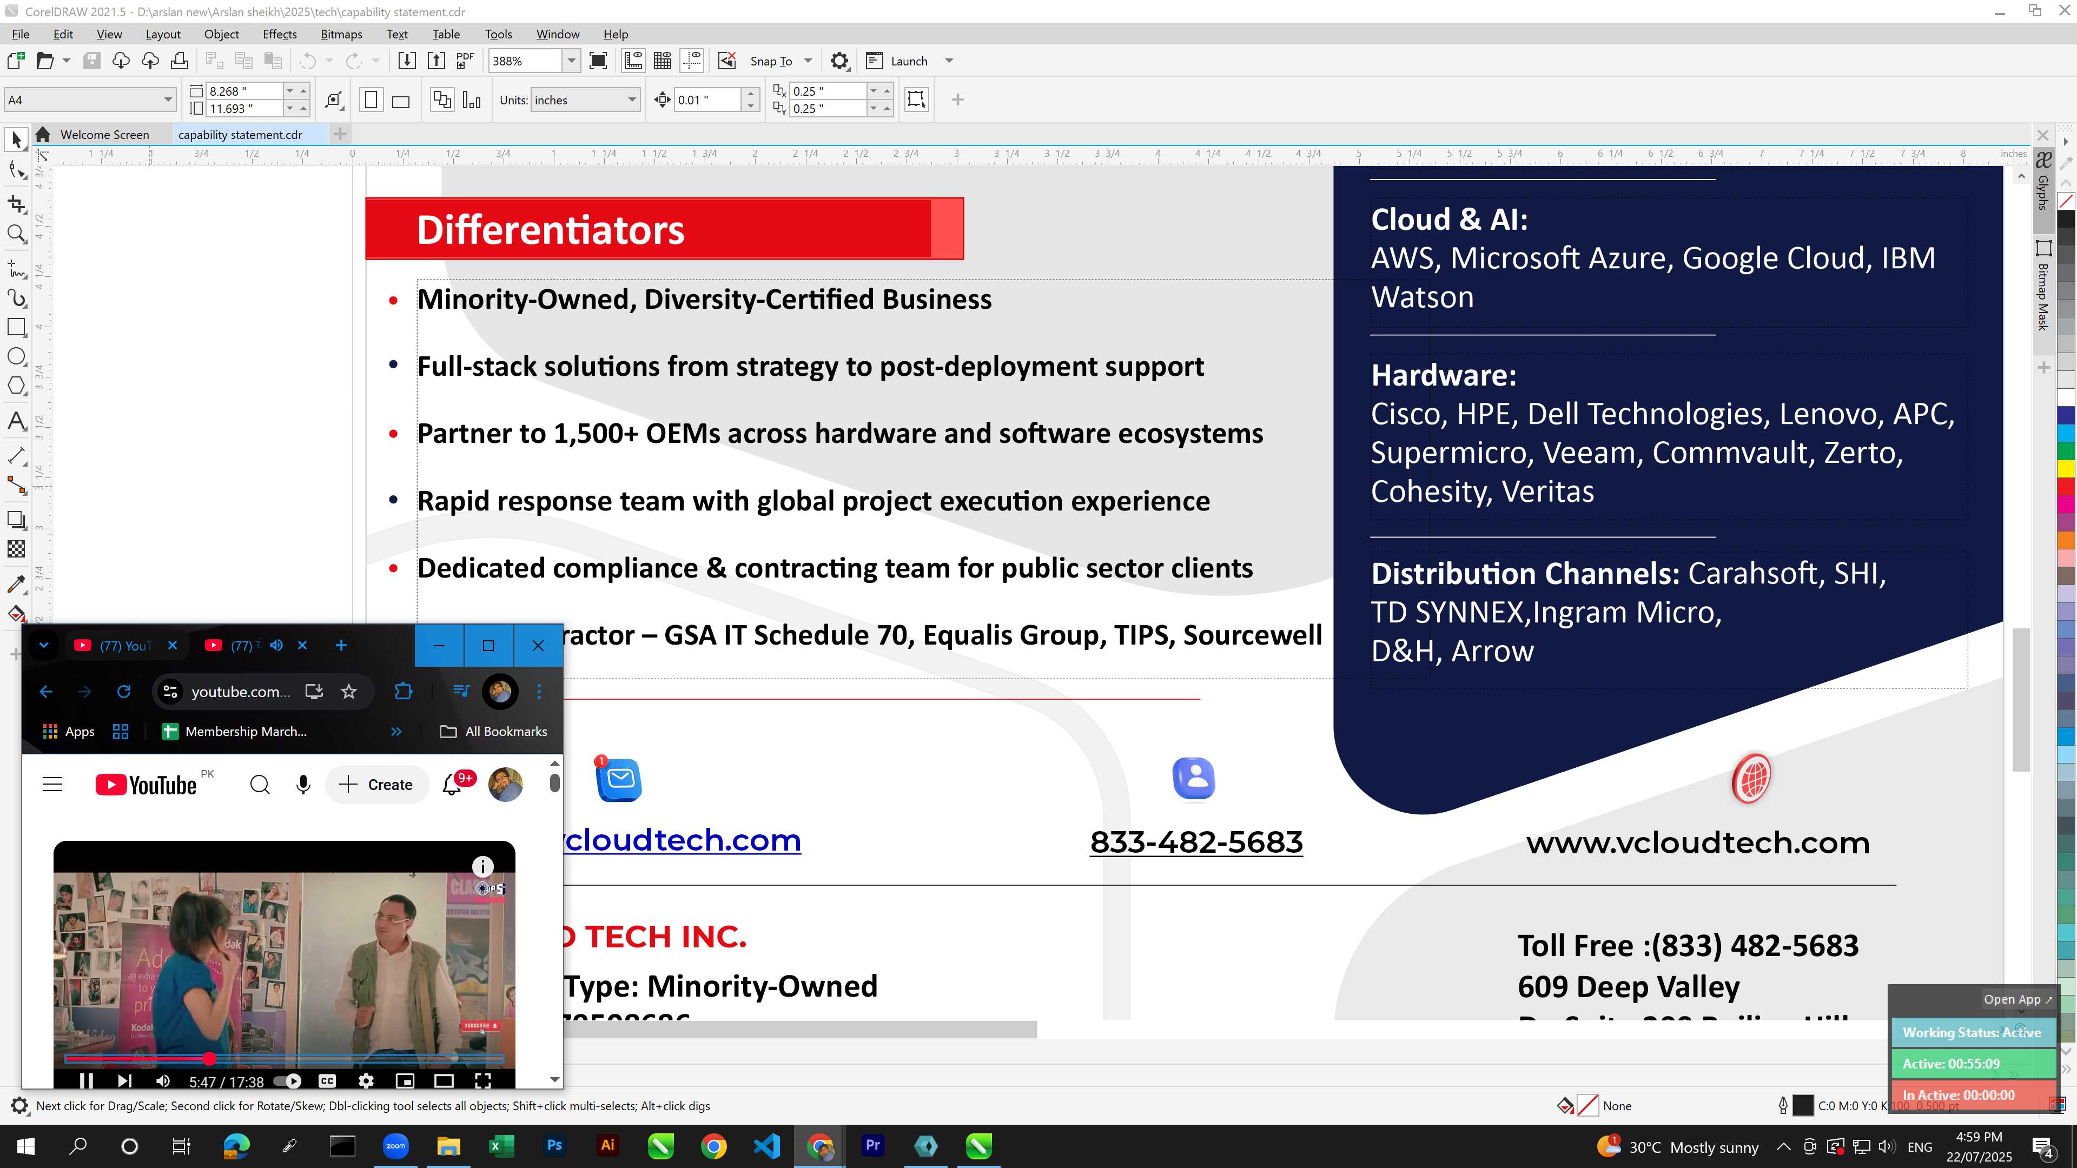2077x1168 pixels.
Task: Open the A4 page size dropdown
Action: click(168, 99)
